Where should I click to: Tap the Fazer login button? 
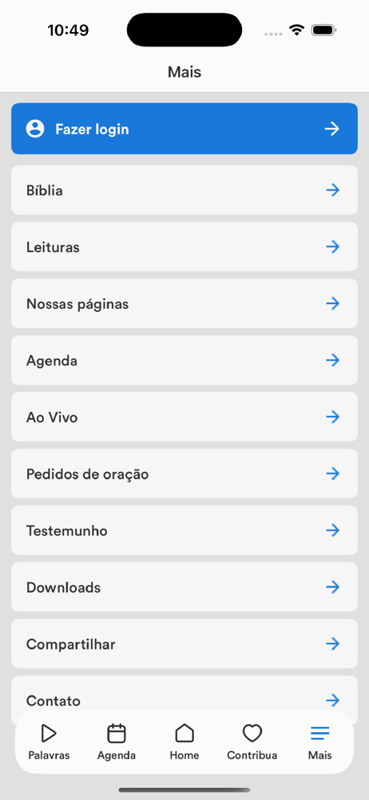(184, 129)
